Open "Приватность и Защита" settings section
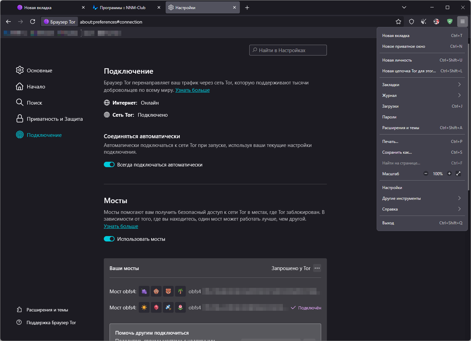Viewport: 471px width, 341px height. [x=54, y=119]
